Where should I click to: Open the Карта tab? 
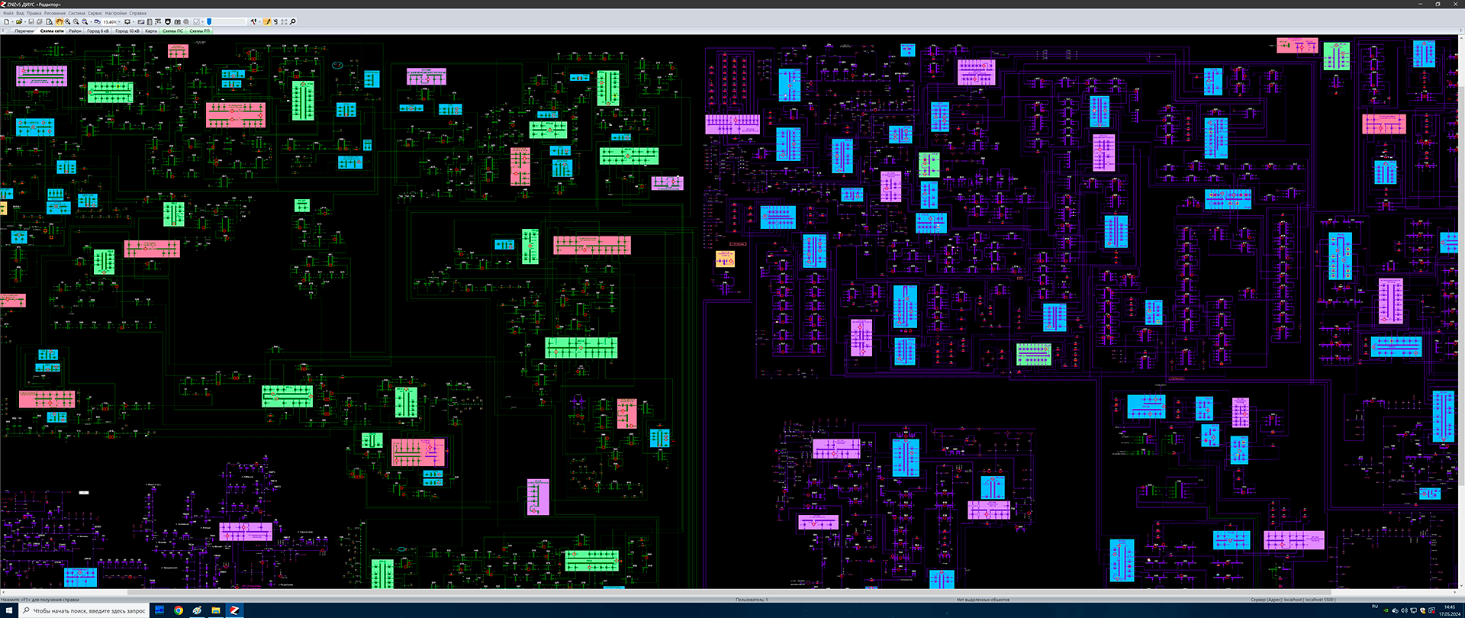click(x=151, y=31)
